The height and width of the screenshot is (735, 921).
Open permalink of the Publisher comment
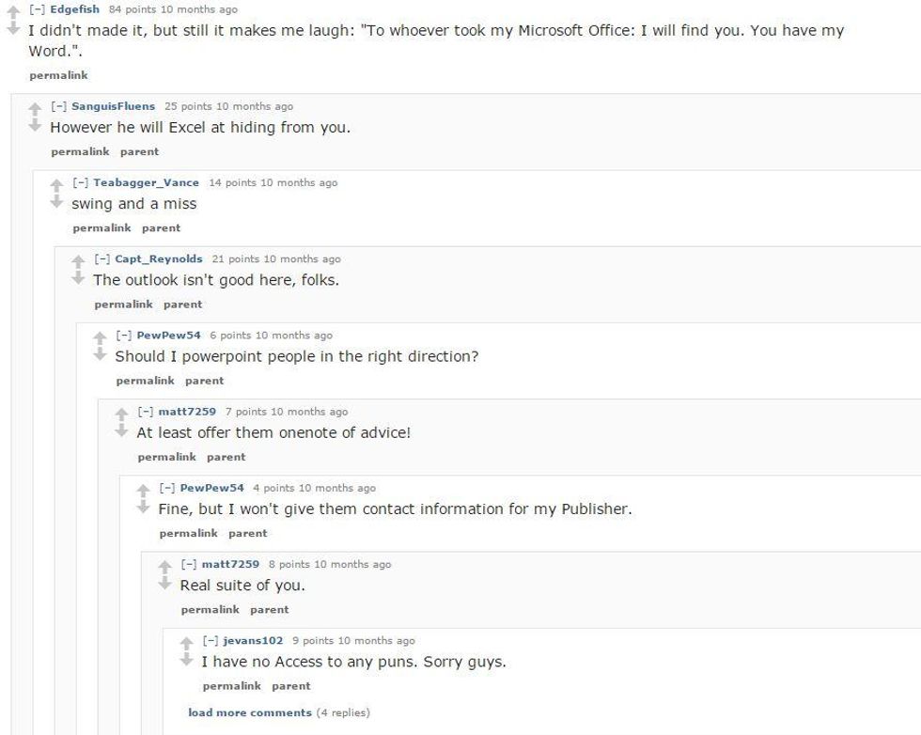188,533
